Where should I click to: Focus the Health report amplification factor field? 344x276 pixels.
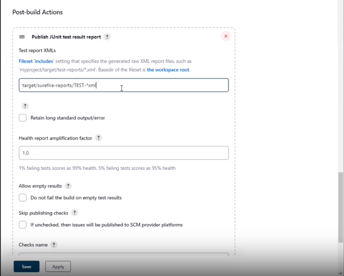[123, 153]
